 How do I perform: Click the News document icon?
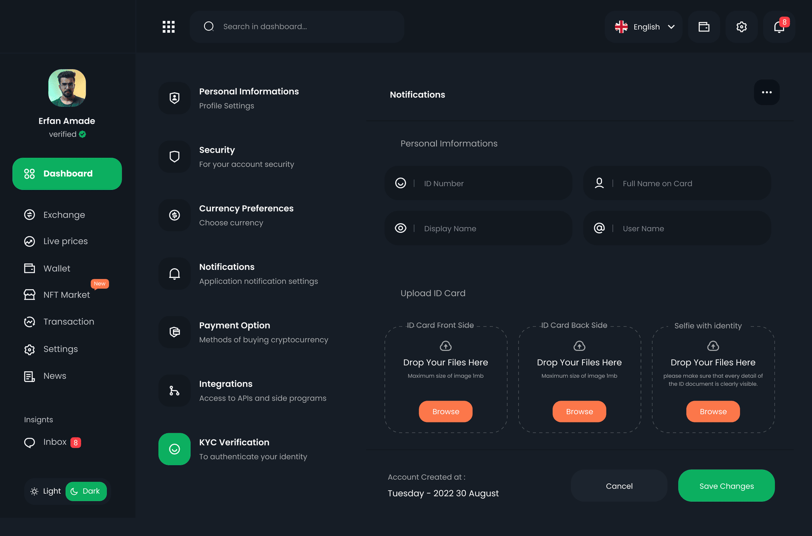[29, 376]
